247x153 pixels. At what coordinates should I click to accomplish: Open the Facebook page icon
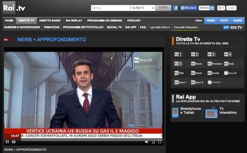(175, 8)
